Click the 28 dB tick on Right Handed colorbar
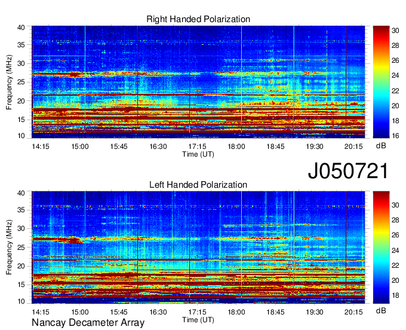406x330 pixels. tap(395, 45)
